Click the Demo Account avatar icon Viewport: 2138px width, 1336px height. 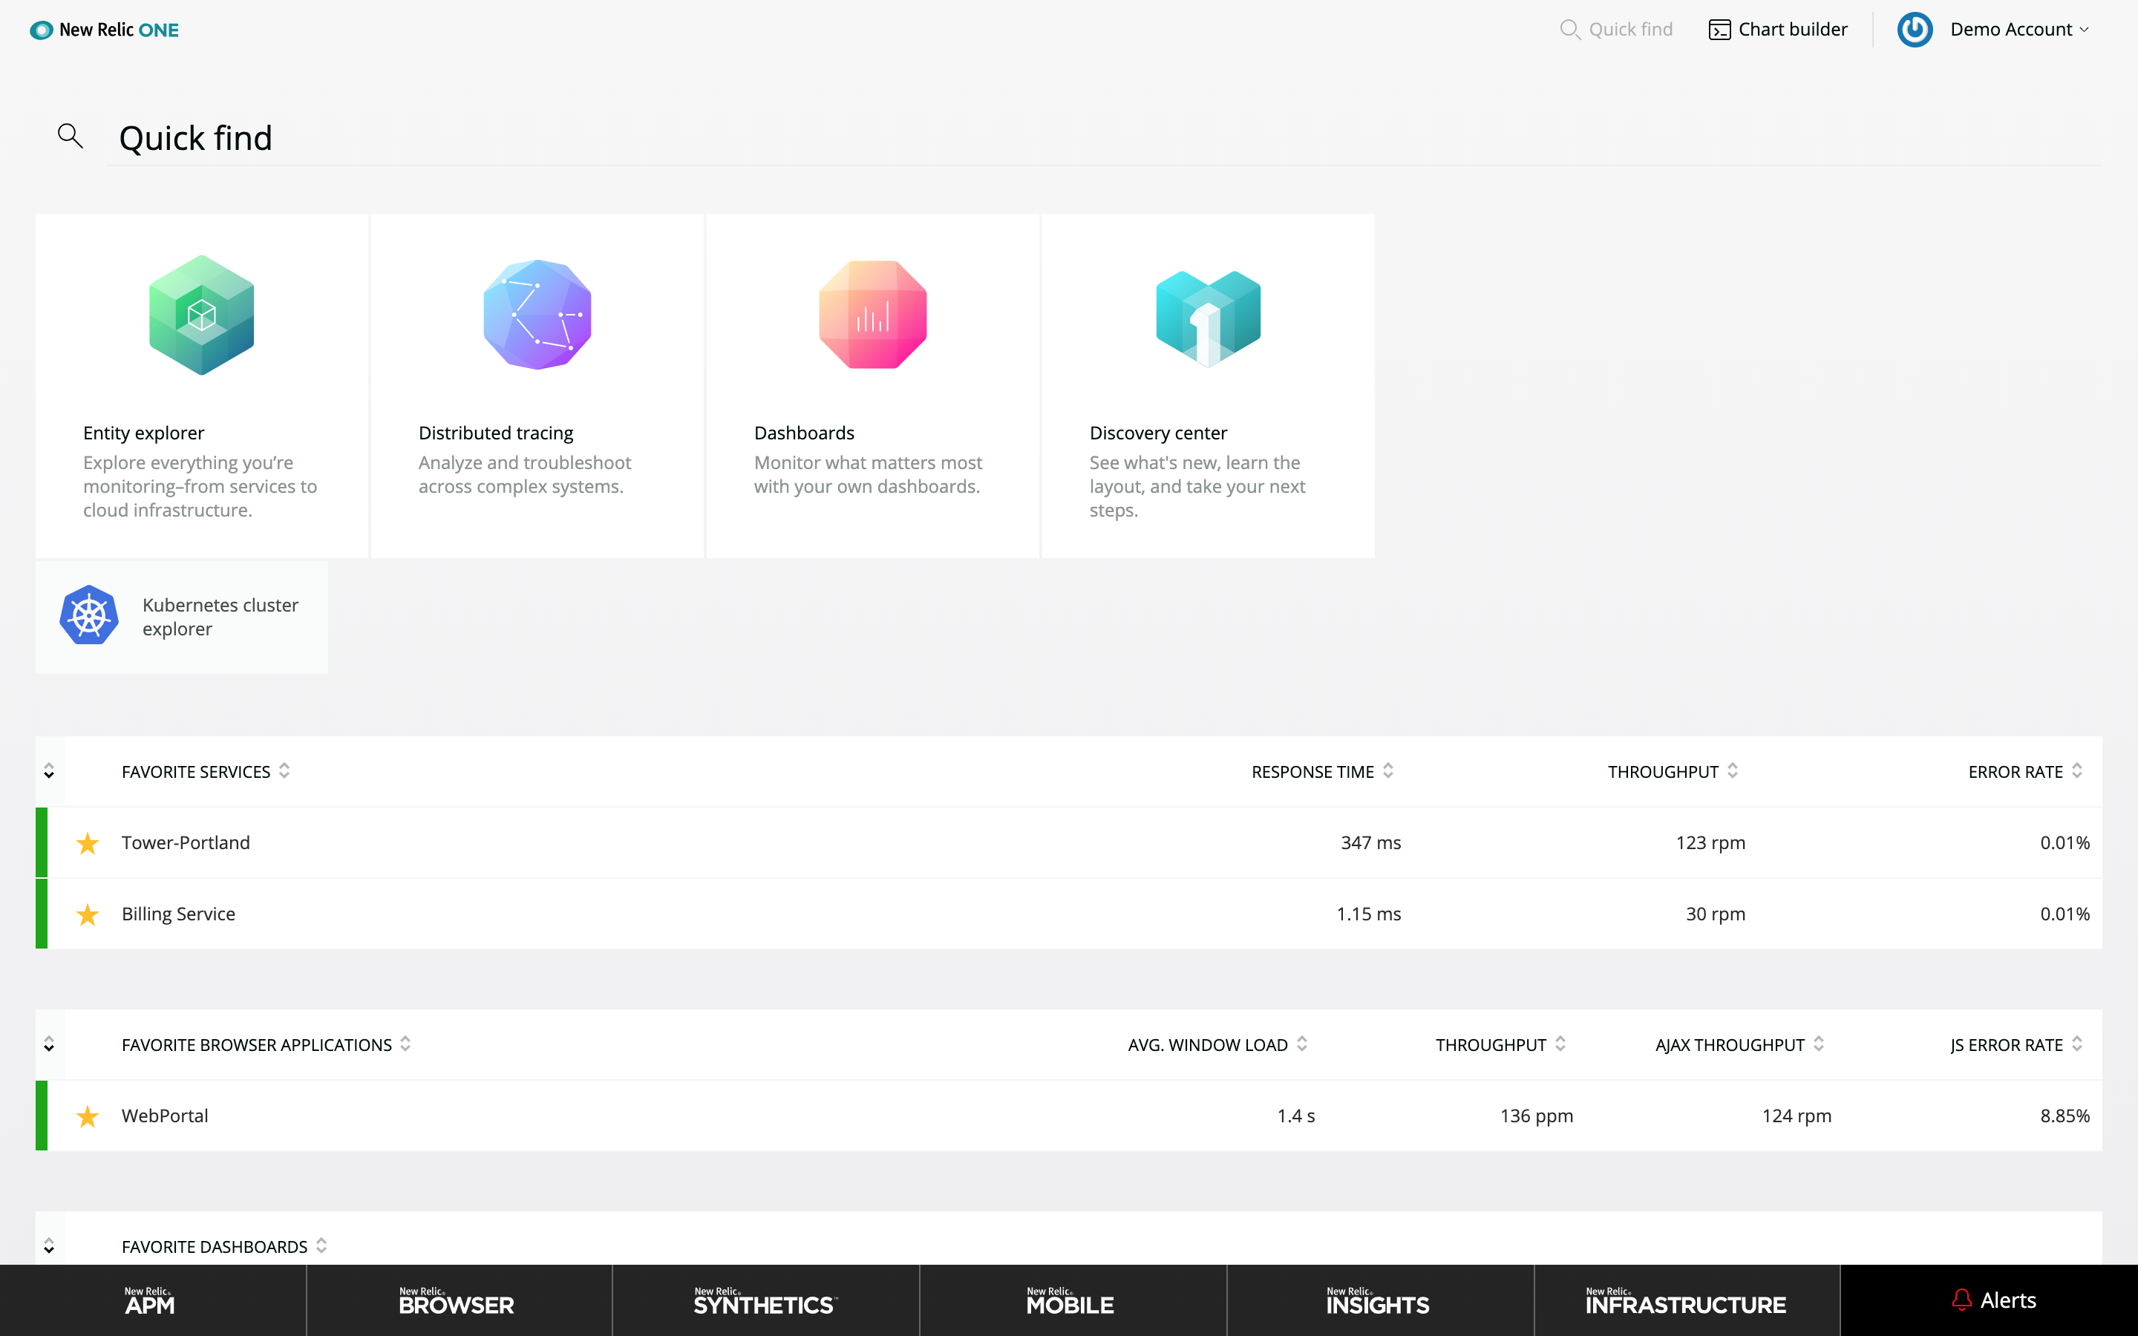tap(1915, 30)
